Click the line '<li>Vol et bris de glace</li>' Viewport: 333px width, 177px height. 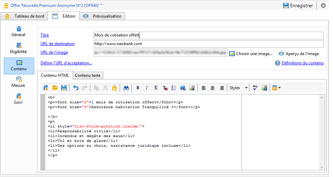pos(83,141)
